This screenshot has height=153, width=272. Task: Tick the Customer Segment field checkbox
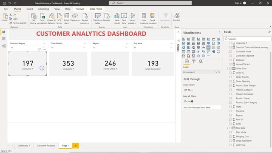(x=230, y=56)
